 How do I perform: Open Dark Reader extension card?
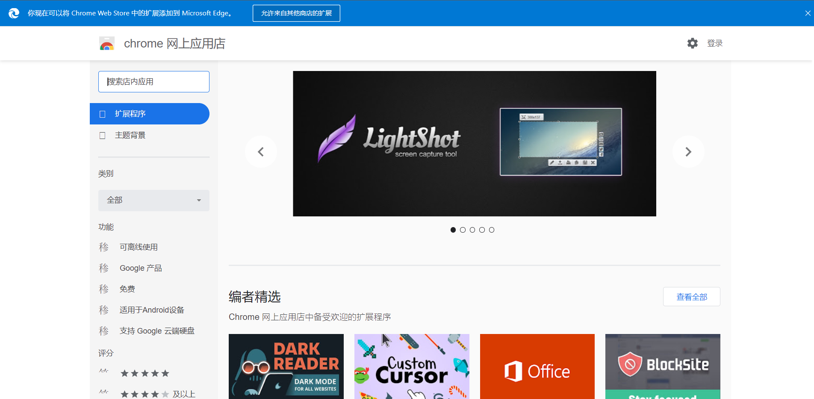pyautogui.click(x=286, y=366)
